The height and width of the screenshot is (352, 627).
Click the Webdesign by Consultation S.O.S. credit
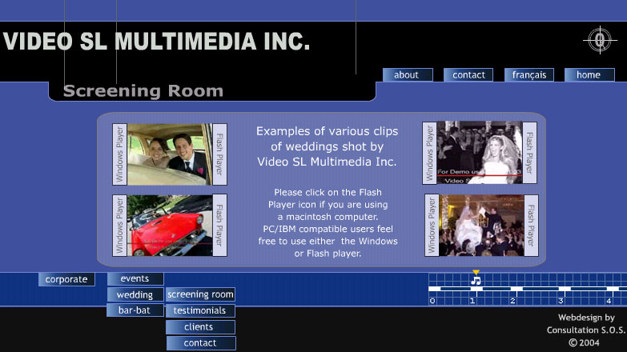point(586,324)
